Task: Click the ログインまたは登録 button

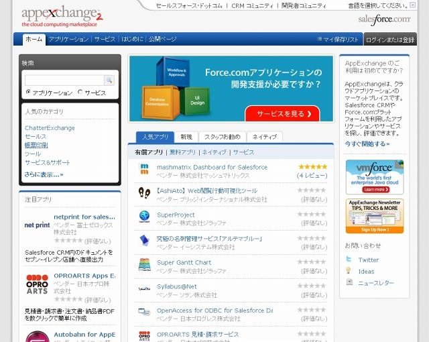Action: pyautogui.click(x=390, y=40)
